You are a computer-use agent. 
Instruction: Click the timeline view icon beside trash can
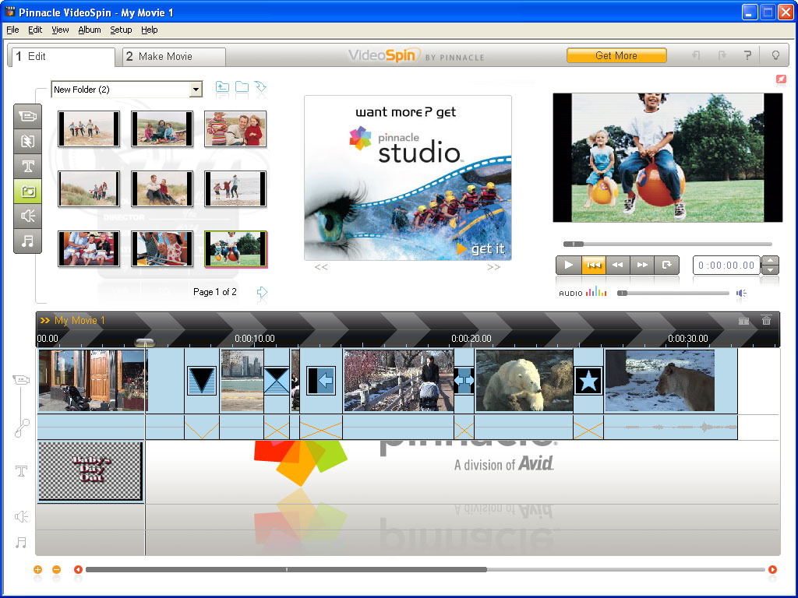(x=743, y=321)
